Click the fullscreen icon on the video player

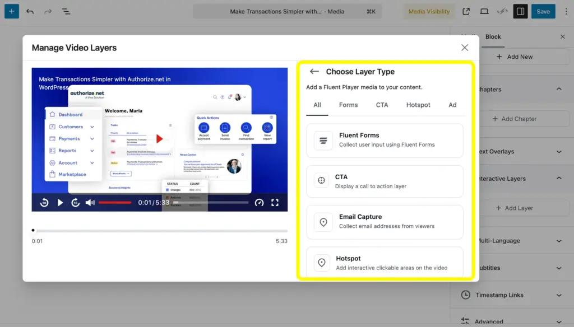(x=275, y=203)
